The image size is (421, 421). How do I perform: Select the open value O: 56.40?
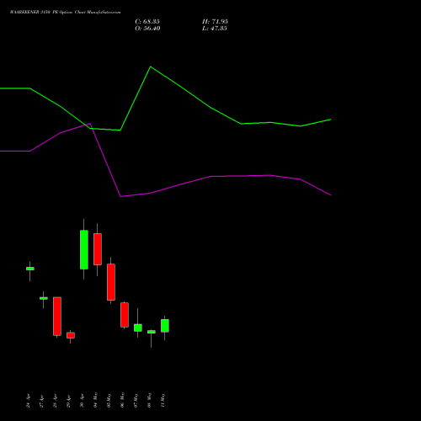[x=147, y=29]
